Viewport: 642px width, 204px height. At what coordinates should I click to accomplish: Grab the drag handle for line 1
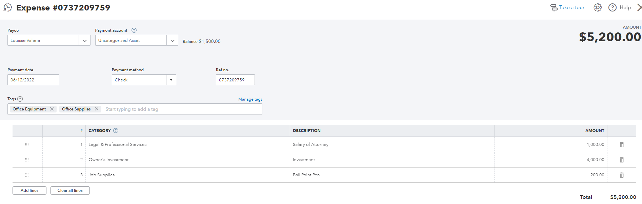(x=27, y=145)
